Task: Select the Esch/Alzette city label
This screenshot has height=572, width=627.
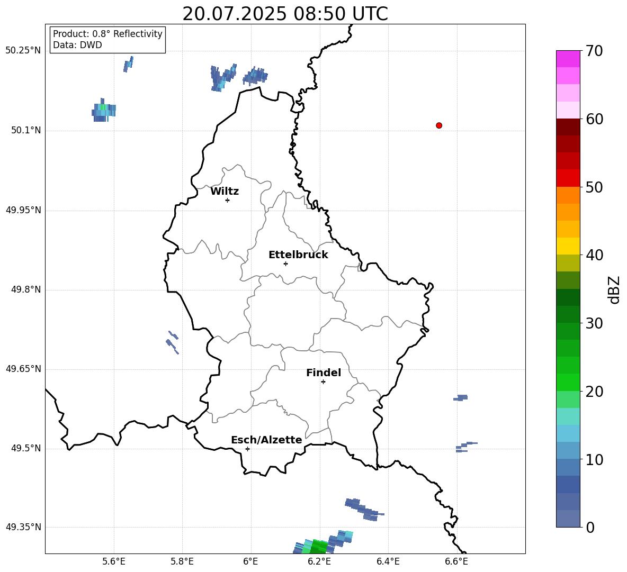Action: click(267, 440)
